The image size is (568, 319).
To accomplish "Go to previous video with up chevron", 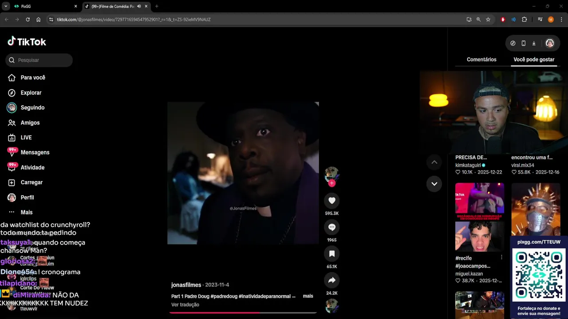I will click(434, 162).
